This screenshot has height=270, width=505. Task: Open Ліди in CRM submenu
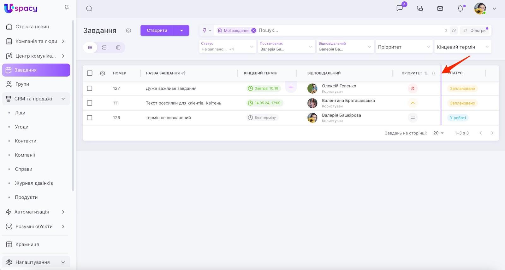tap(20, 113)
